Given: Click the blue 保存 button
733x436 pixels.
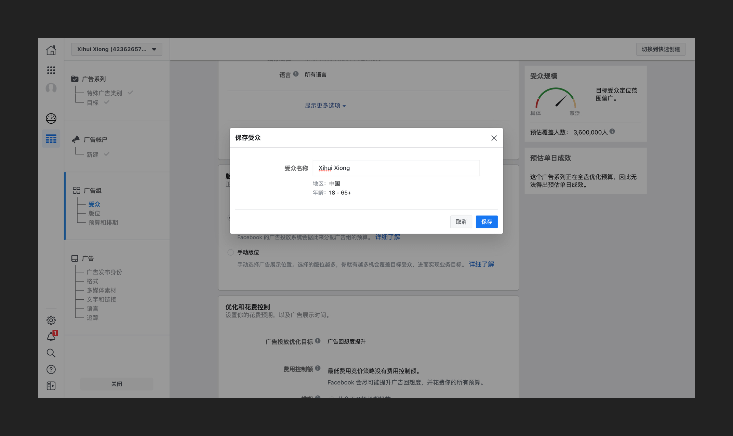Looking at the screenshot, I should [487, 222].
